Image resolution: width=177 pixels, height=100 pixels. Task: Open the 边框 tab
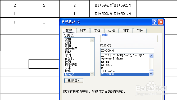(111, 31)
